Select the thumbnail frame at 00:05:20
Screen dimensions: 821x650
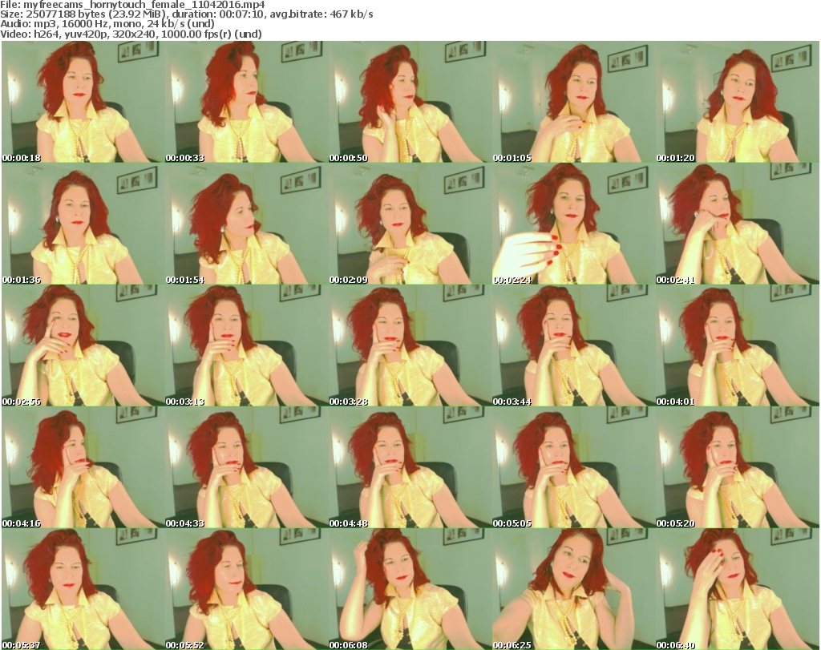click(738, 467)
